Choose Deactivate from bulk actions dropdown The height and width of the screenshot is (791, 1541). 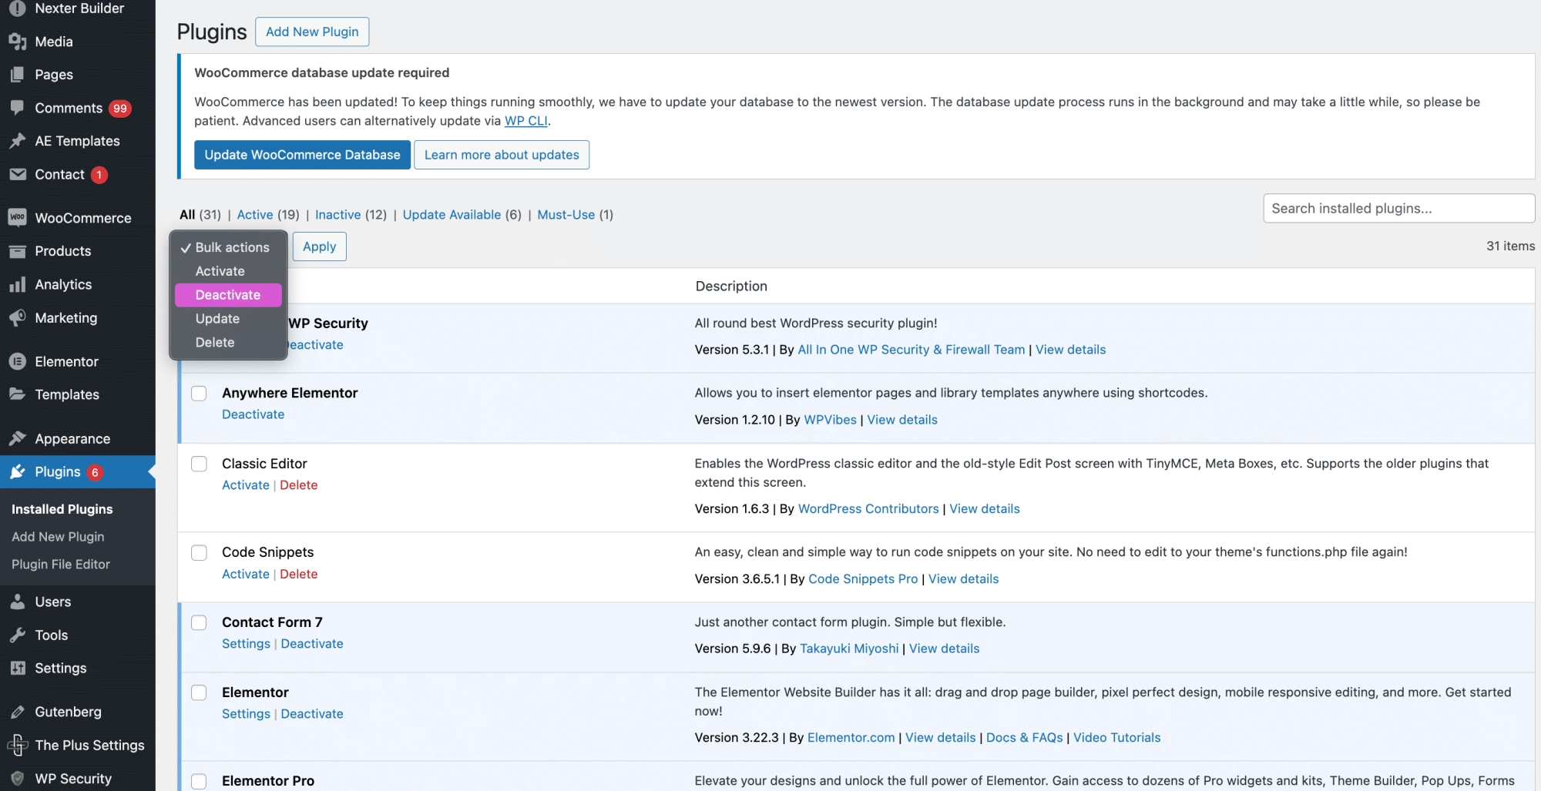(227, 295)
